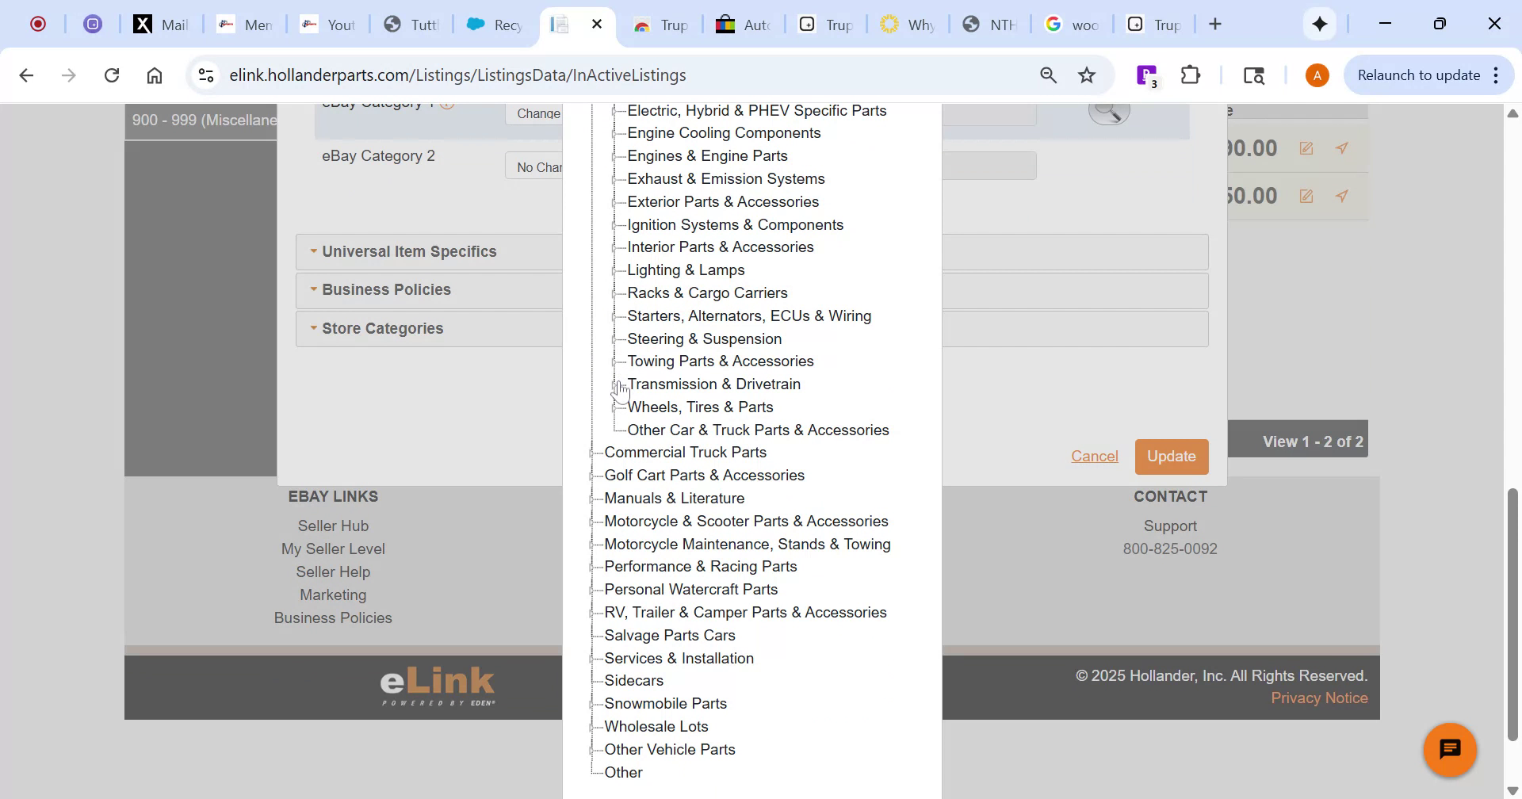Open the password extension with badge 3
The height and width of the screenshot is (799, 1522).
click(x=1147, y=75)
